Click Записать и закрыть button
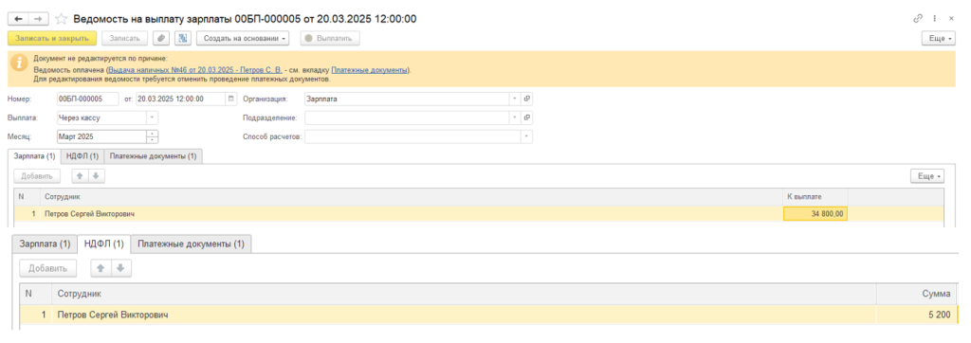The image size is (971, 343). [x=52, y=39]
